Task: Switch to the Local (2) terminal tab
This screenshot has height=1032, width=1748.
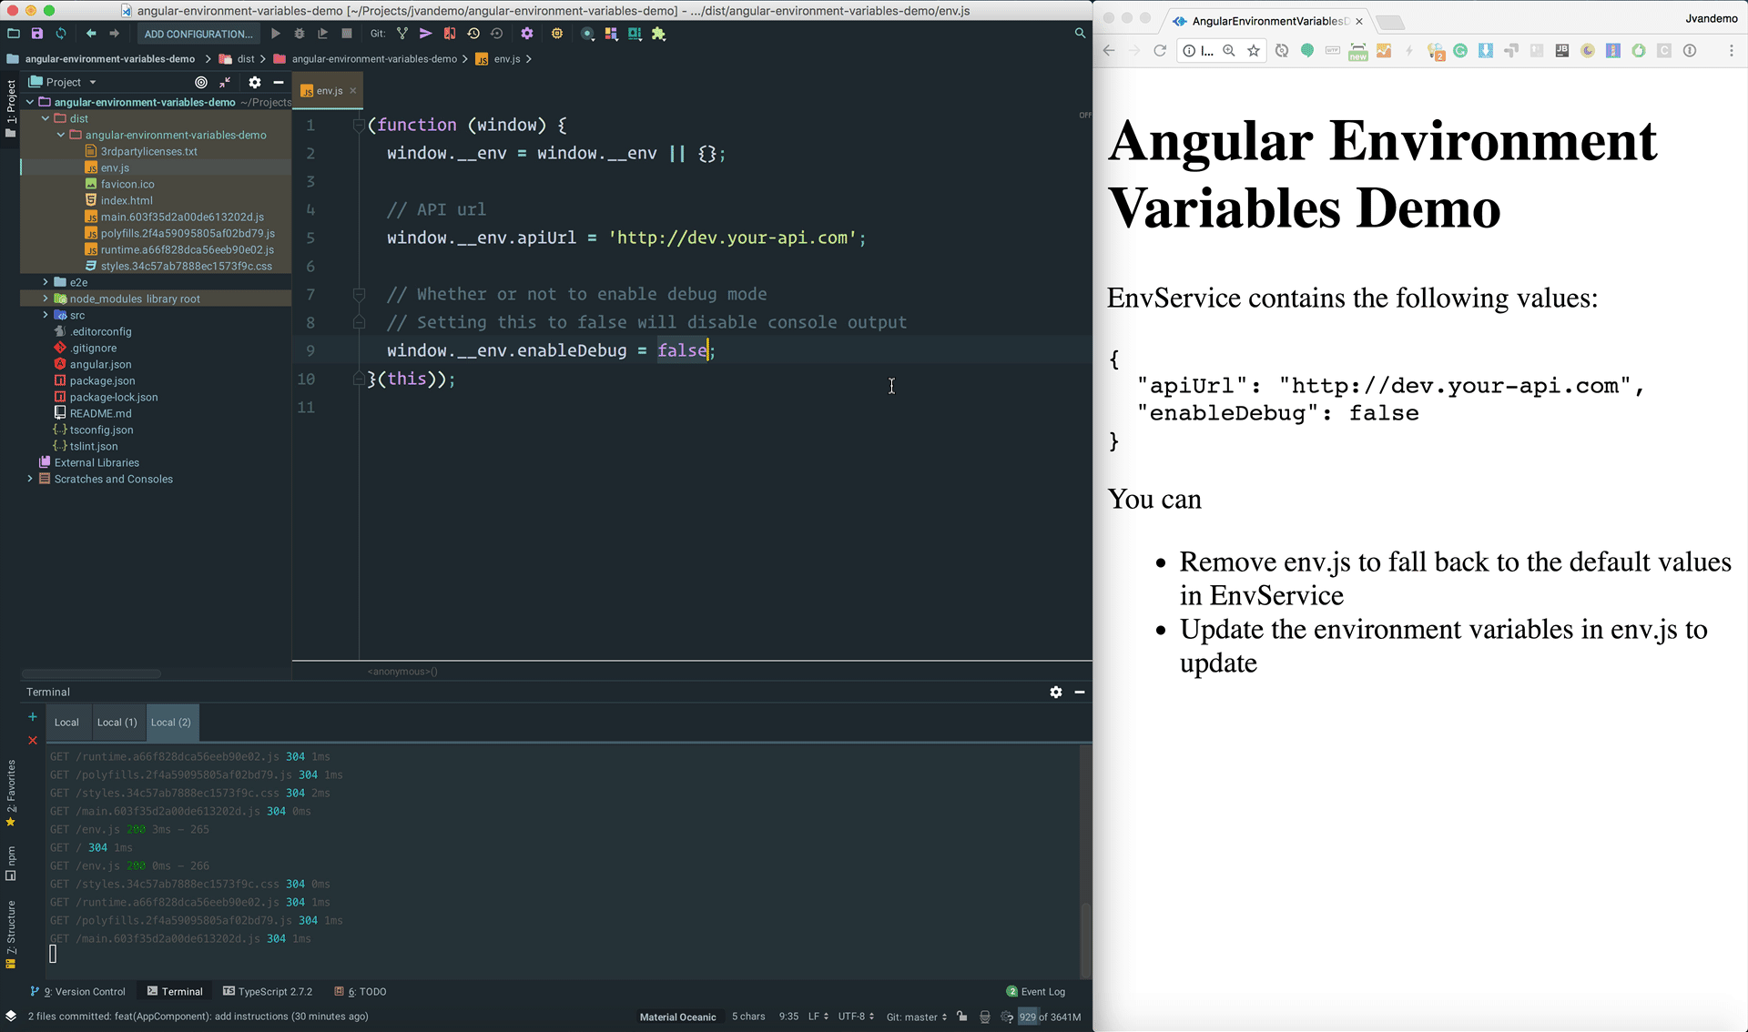Action: click(x=171, y=721)
